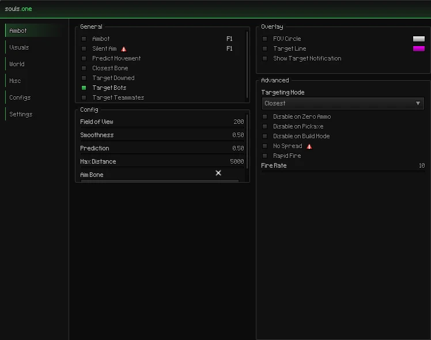Toggle the Disable on Build Mode checkbox
Viewport: 431px width, 340px height.
coord(264,136)
